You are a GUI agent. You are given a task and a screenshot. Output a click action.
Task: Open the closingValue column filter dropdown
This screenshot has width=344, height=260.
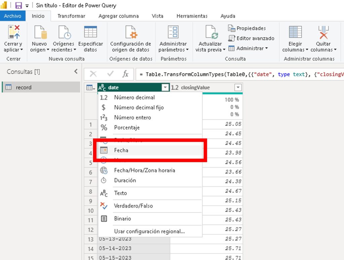[238, 88]
